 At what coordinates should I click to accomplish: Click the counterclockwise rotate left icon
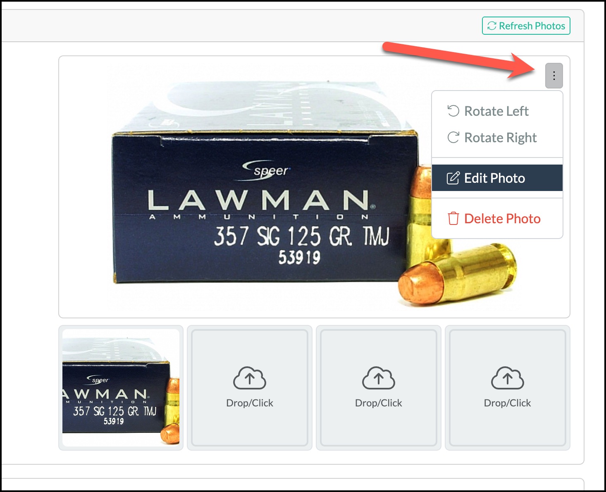[453, 111]
